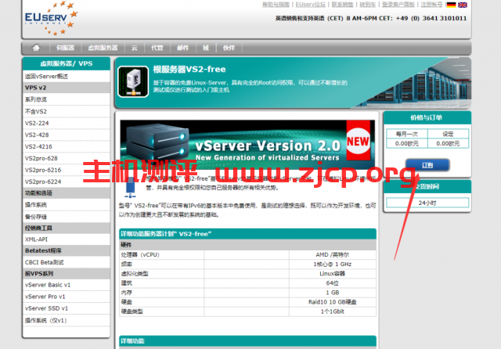Select VS2-224 in sidebar
This screenshot has height=349, width=501.
pyautogui.click(x=37, y=124)
